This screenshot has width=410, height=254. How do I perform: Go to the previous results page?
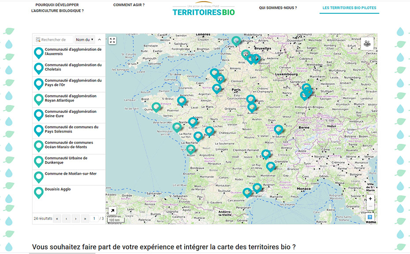[x=67, y=218]
